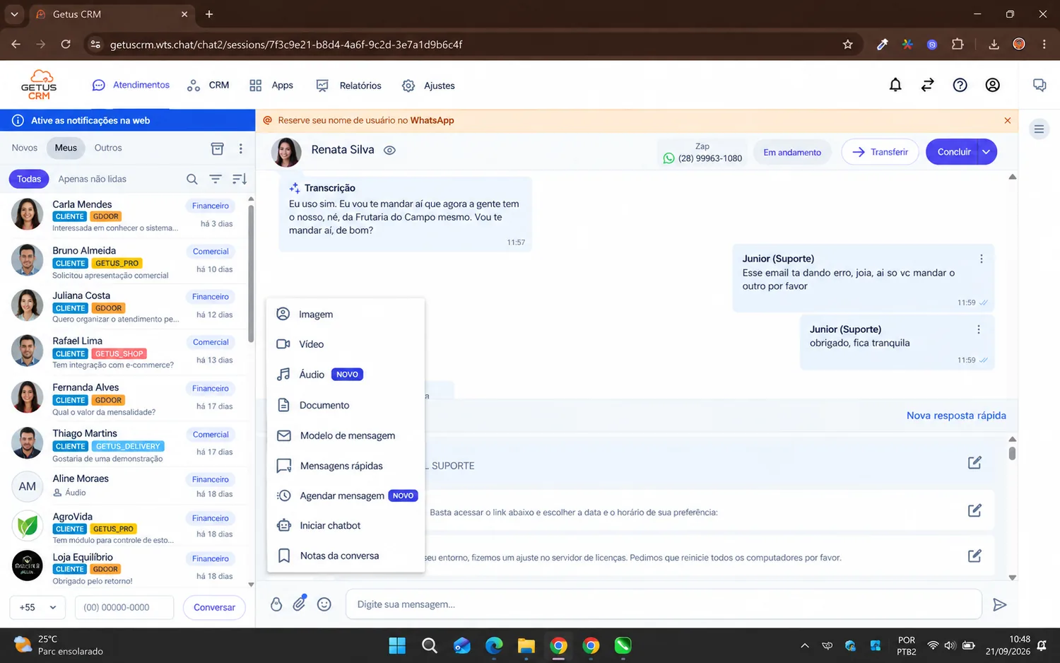Select the 'Apenas não lidas' filter
The height and width of the screenshot is (663, 1060).
point(93,179)
